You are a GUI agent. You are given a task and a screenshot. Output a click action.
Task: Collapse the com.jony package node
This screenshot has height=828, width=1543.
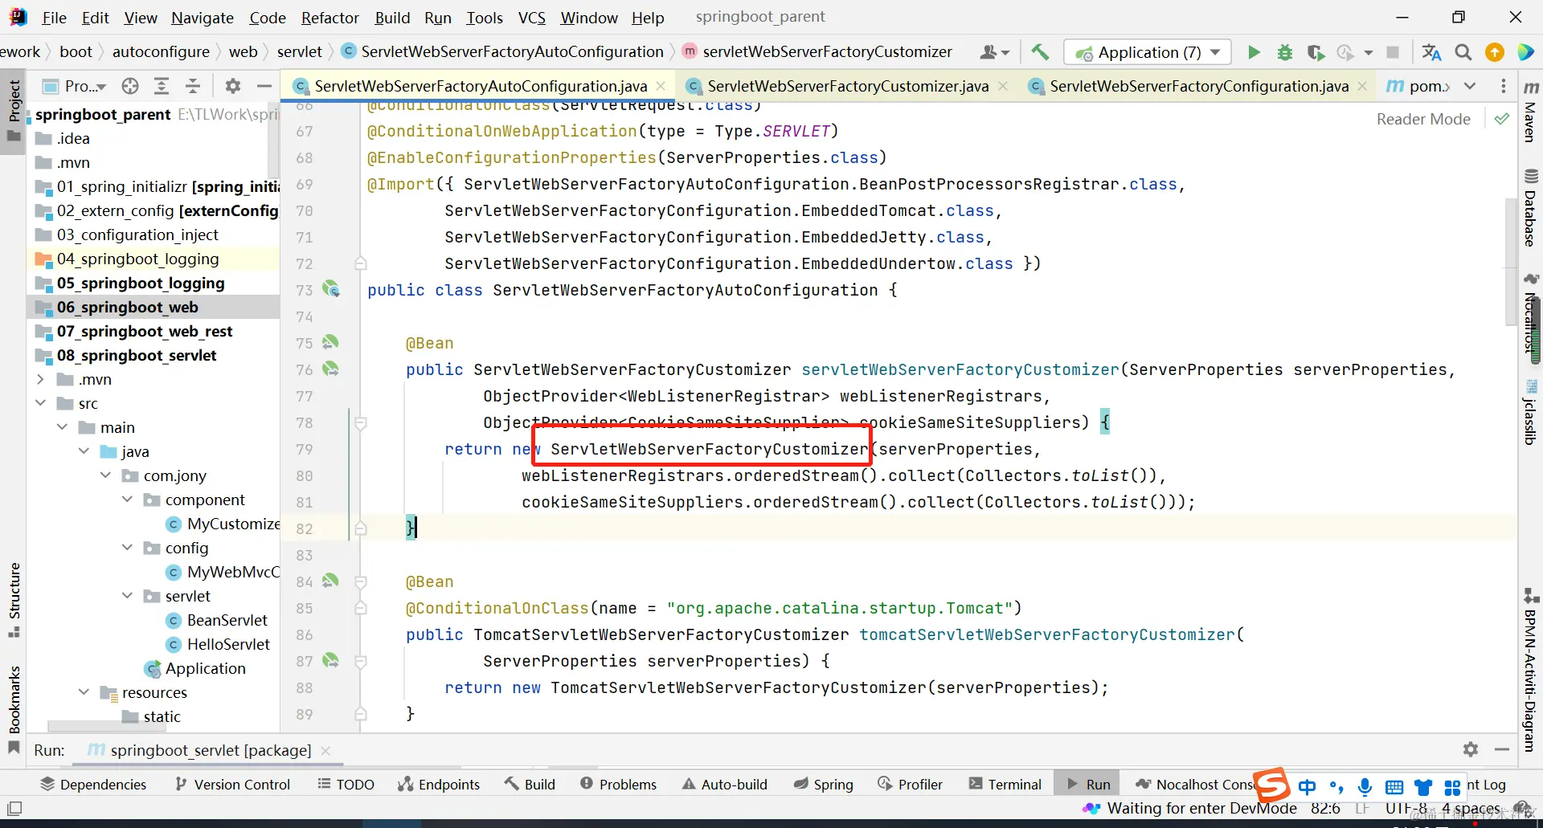(x=106, y=475)
